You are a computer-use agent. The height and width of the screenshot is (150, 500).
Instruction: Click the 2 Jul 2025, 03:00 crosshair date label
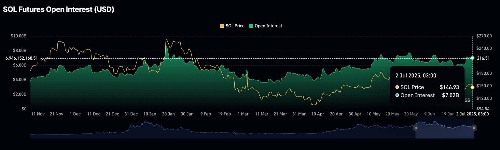point(472,114)
